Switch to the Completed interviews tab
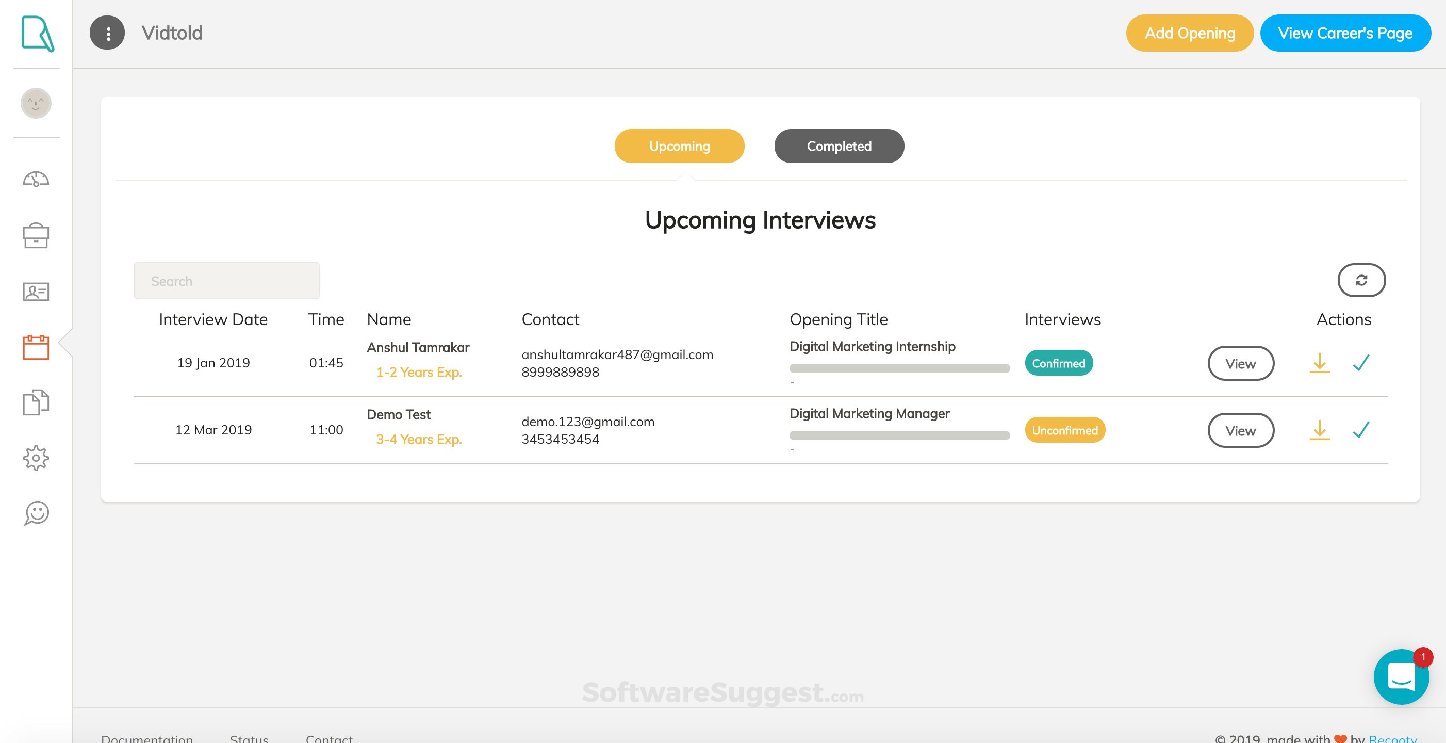The width and height of the screenshot is (1446, 743). point(839,146)
